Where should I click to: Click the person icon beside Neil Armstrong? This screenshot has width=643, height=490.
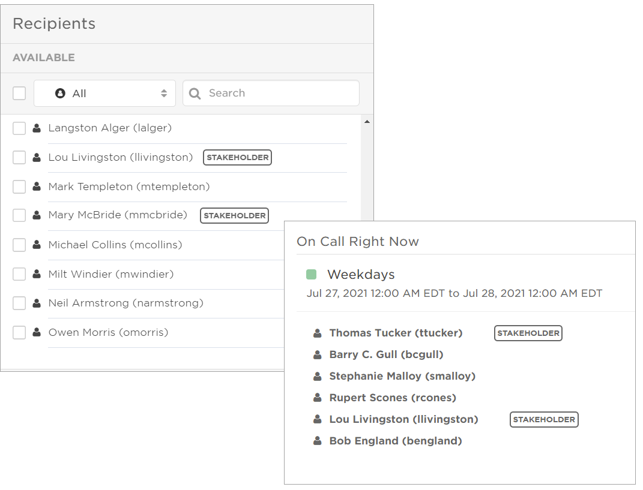[x=37, y=303]
